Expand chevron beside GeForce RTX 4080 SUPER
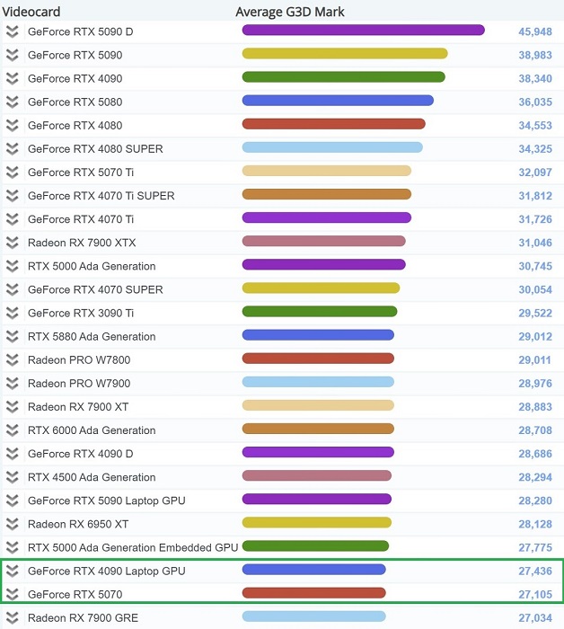Image resolution: width=564 pixels, height=629 pixels. coord(13,149)
